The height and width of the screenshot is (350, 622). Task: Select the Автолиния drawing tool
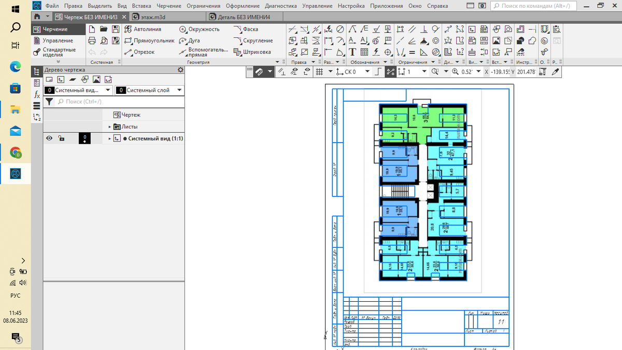pyautogui.click(x=143, y=30)
